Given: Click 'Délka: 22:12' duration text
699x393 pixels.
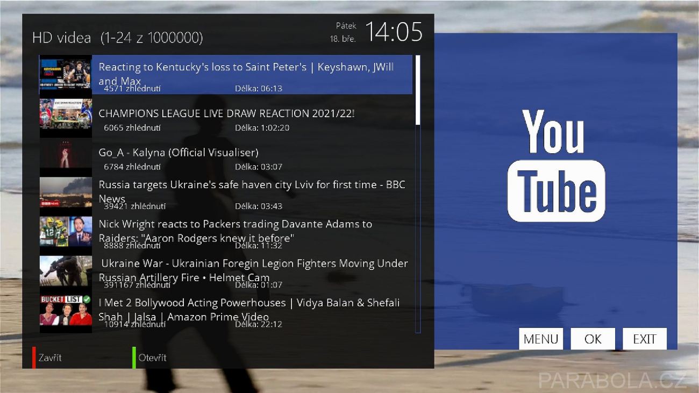Looking at the screenshot, I should [x=259, y=324].
